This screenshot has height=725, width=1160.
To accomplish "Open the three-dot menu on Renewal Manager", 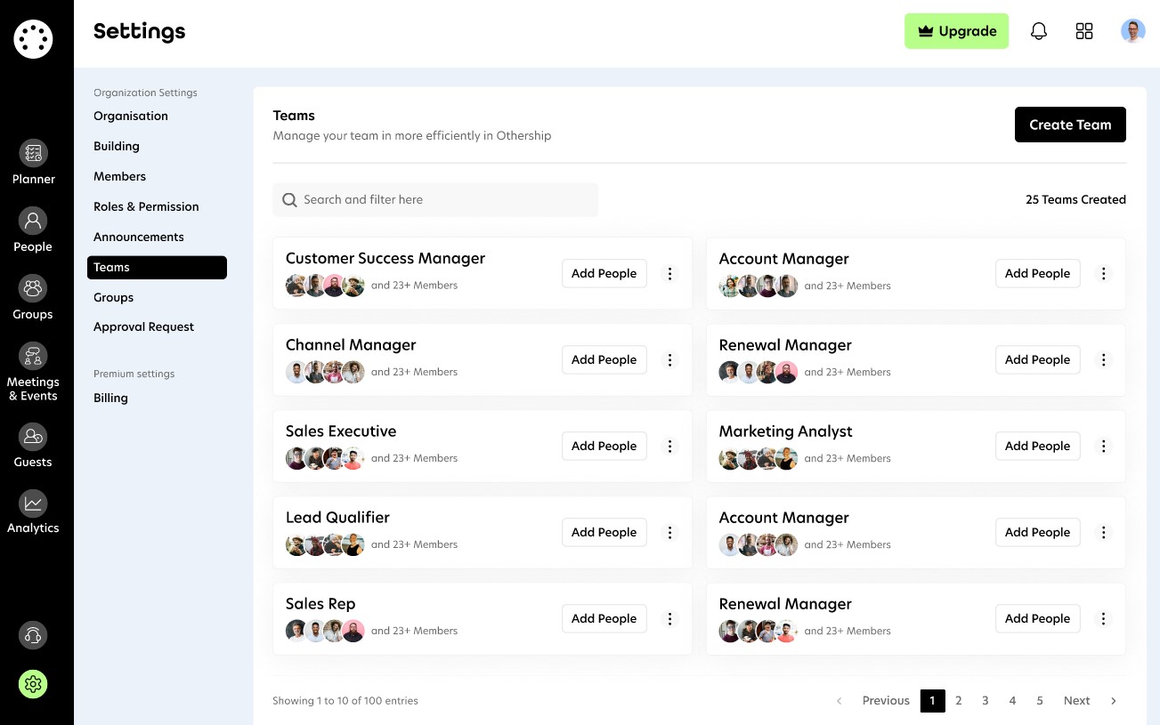I will [1103, 359].
